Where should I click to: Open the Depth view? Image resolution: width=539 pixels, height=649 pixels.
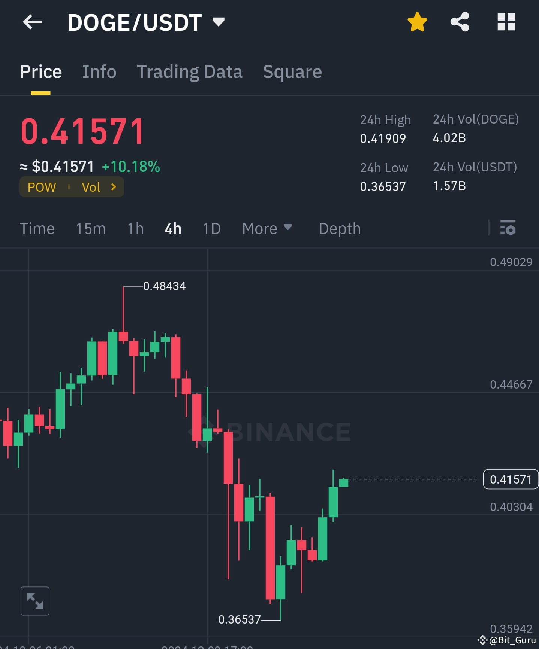pyautogui.click(x=339, y=228)
